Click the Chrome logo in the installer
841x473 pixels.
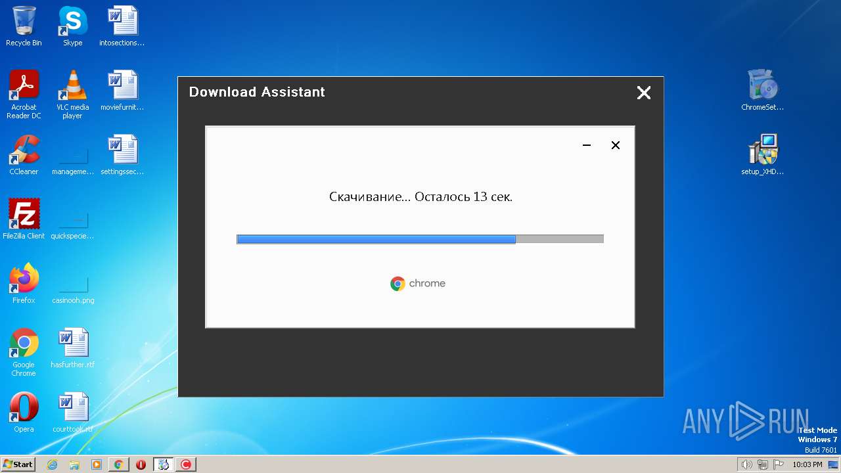(x=418, y=283)
